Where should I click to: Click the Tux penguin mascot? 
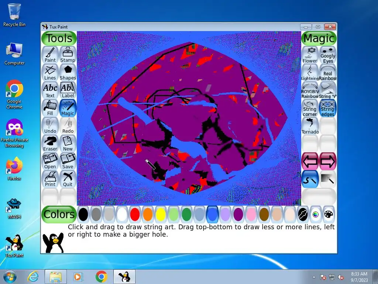[x=53, y=243]
